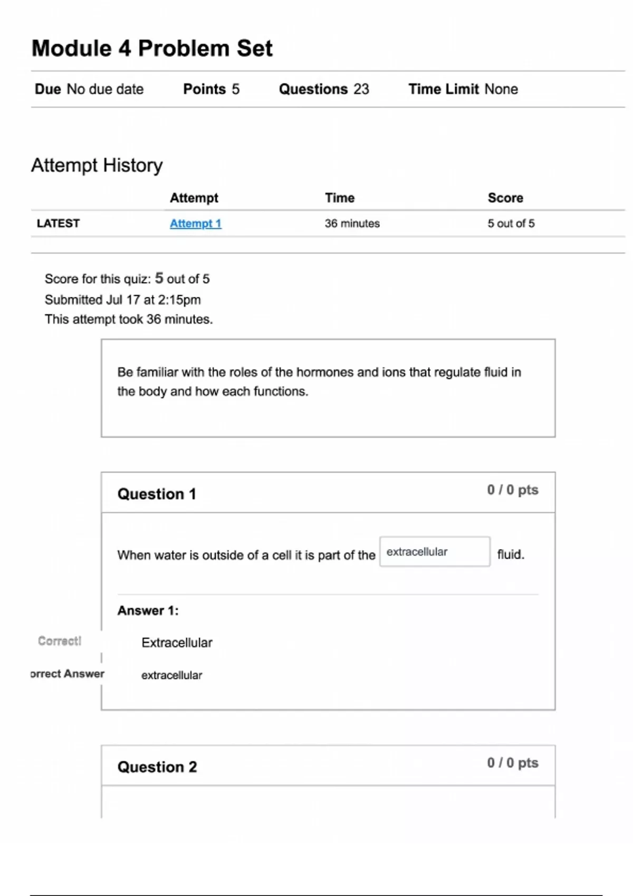Click the LATEST row label

[x=58, y=223]
